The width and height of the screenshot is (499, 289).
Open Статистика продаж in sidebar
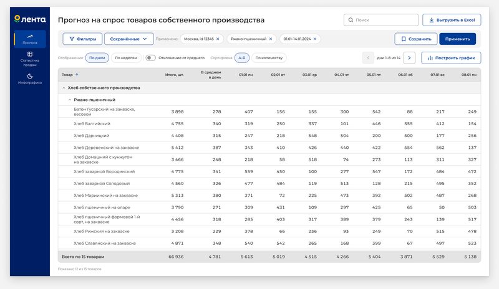pos(30,59)
